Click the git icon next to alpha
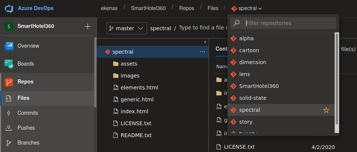This screenshot has height=152, width=357. click(x=233, y=38)
